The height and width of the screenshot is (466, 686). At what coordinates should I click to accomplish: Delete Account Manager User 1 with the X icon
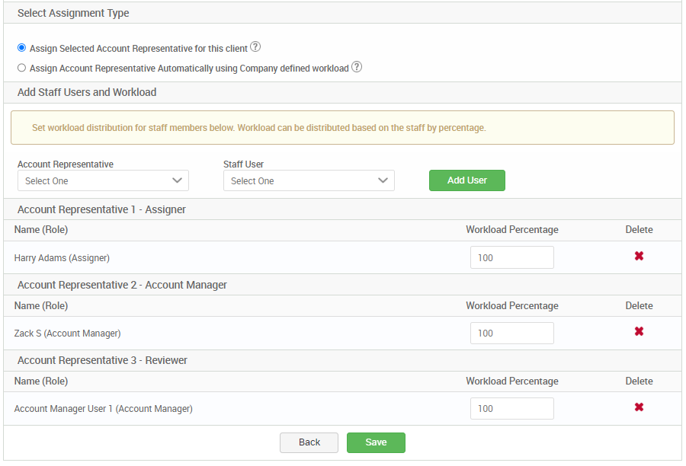tap(639, 408)
